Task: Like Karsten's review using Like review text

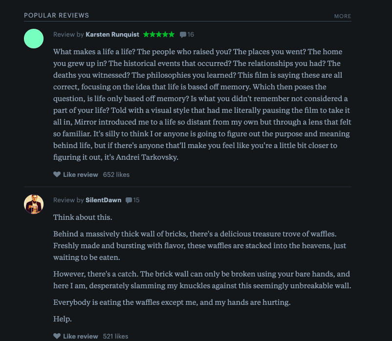Action: 80,174
